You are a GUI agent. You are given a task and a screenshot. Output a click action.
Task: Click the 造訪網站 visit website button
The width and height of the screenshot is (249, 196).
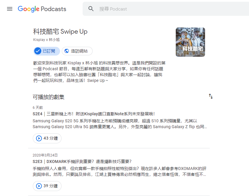click(77, 51)
